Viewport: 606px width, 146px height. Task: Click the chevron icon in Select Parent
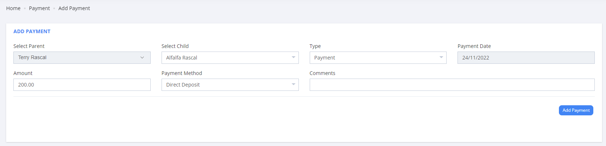pyautogui.click(x=142, y=58)
